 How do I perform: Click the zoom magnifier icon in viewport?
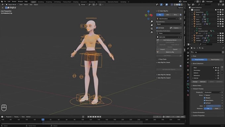coord(152,22)
